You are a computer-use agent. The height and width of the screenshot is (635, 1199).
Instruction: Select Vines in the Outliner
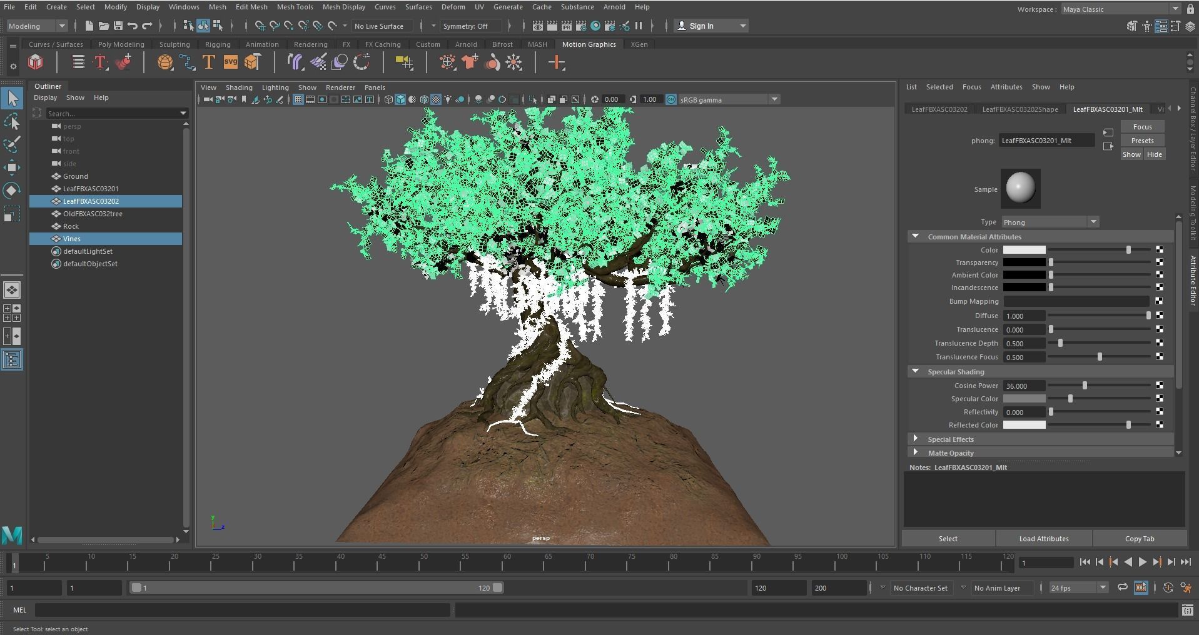[106, 239]
